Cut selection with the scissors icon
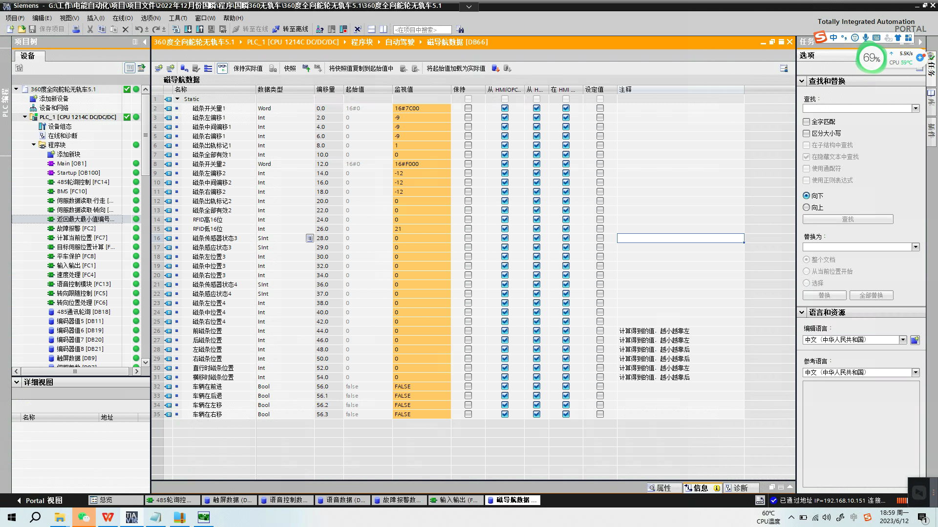The width and height of the screenshot is (938, 527). click(x=90, y=29)
